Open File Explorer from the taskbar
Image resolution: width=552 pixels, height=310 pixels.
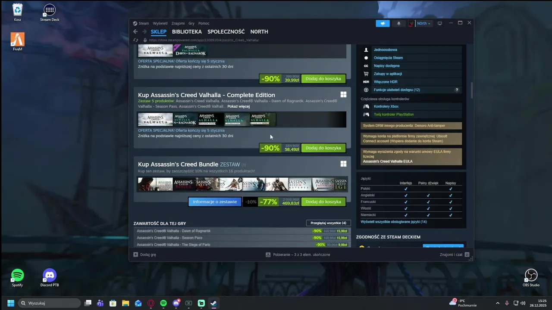click(125, 303)
